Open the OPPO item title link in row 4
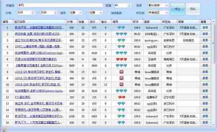 [38, 47]
